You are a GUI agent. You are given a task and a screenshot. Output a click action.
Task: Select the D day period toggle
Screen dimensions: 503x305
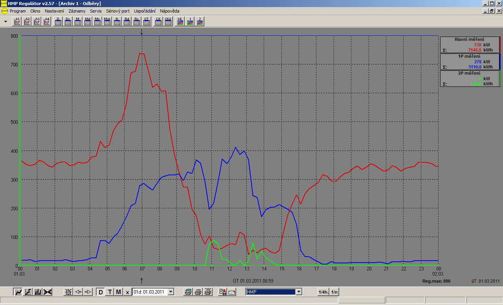point(101,292)
